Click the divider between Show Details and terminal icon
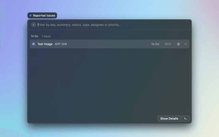The image size is (219, 137). [181, 119]
